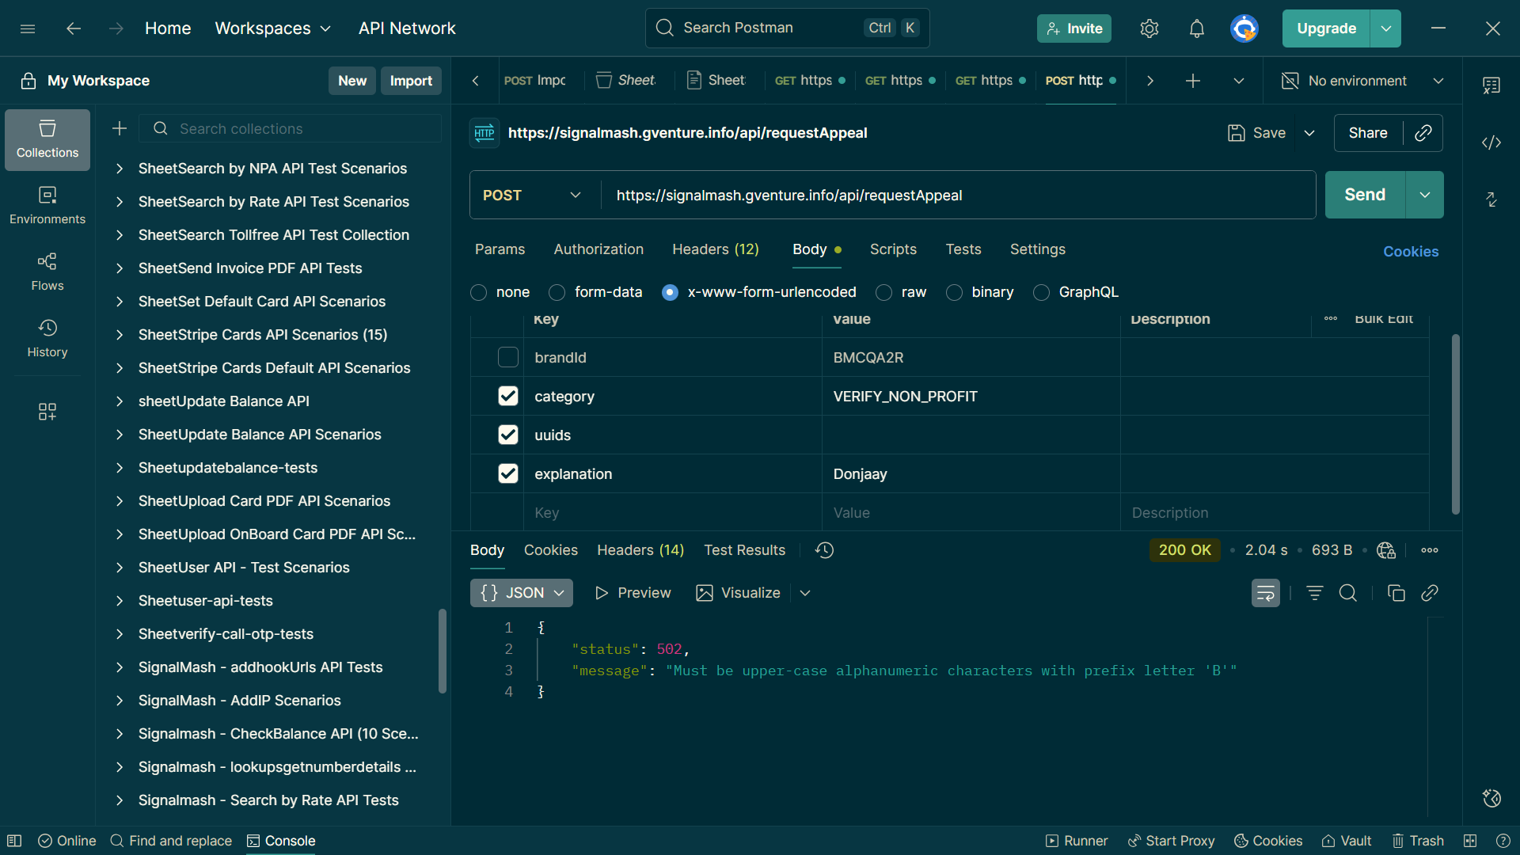
Task: Open the POST method dropdown
Action: tap(532, 195)
